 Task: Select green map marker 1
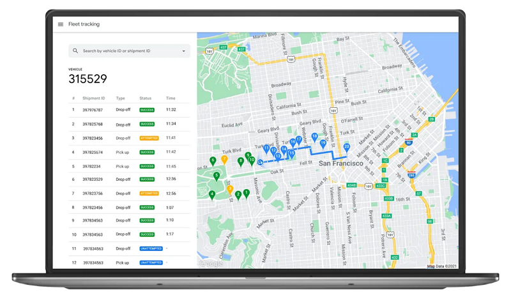[247, 194]
